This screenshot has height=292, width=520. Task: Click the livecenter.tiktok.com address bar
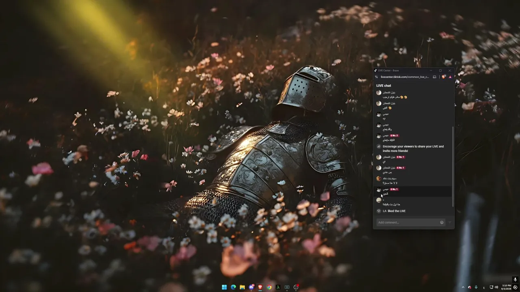click(x=405, y=77)
